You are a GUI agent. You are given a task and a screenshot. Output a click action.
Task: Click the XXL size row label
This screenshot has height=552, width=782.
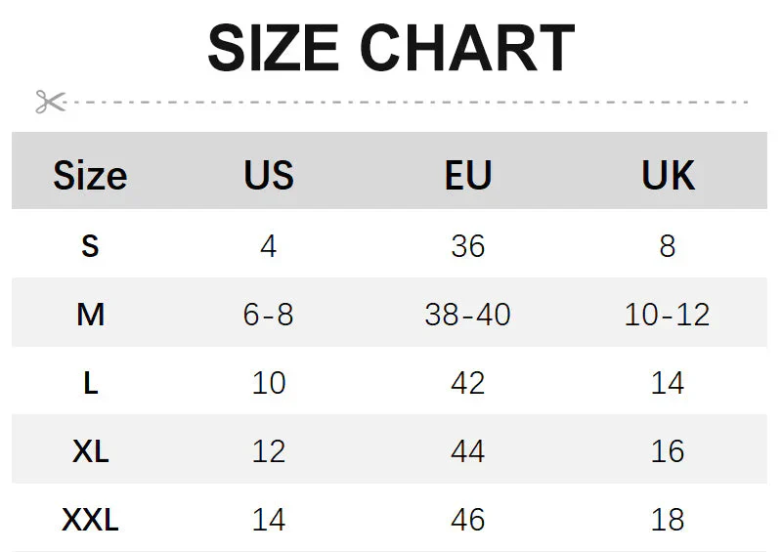[90, 519]
